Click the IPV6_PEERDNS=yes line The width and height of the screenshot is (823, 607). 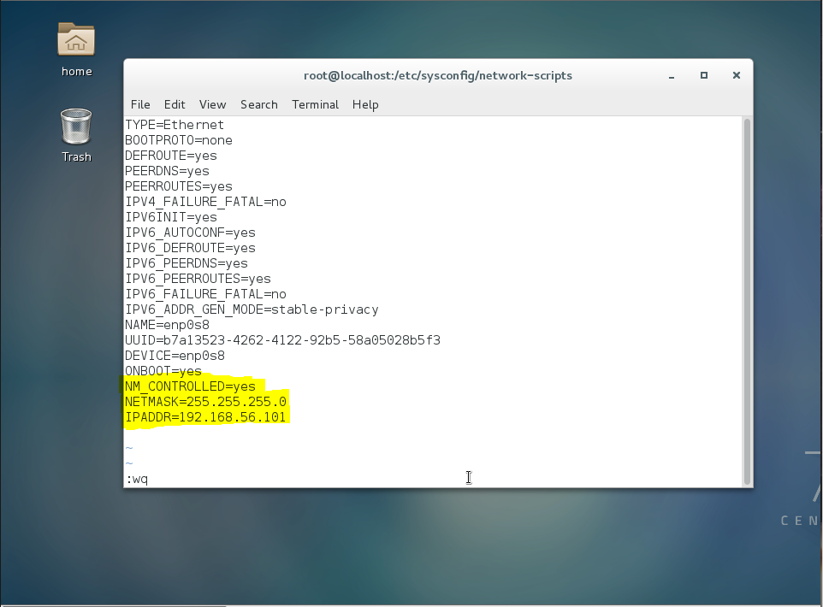click(x=186, y=263)
